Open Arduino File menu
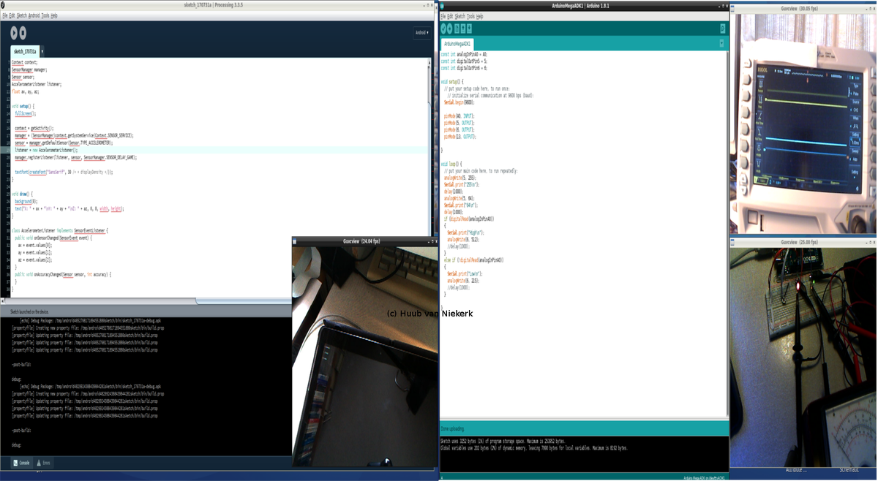The height and width of the screenshot is (481, 878). pyautogui.click(x=443, y=16)
